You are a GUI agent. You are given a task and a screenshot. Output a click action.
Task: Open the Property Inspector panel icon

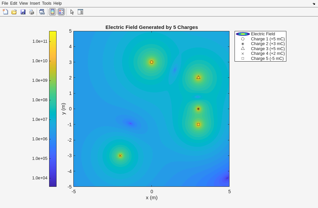[80, 12]
